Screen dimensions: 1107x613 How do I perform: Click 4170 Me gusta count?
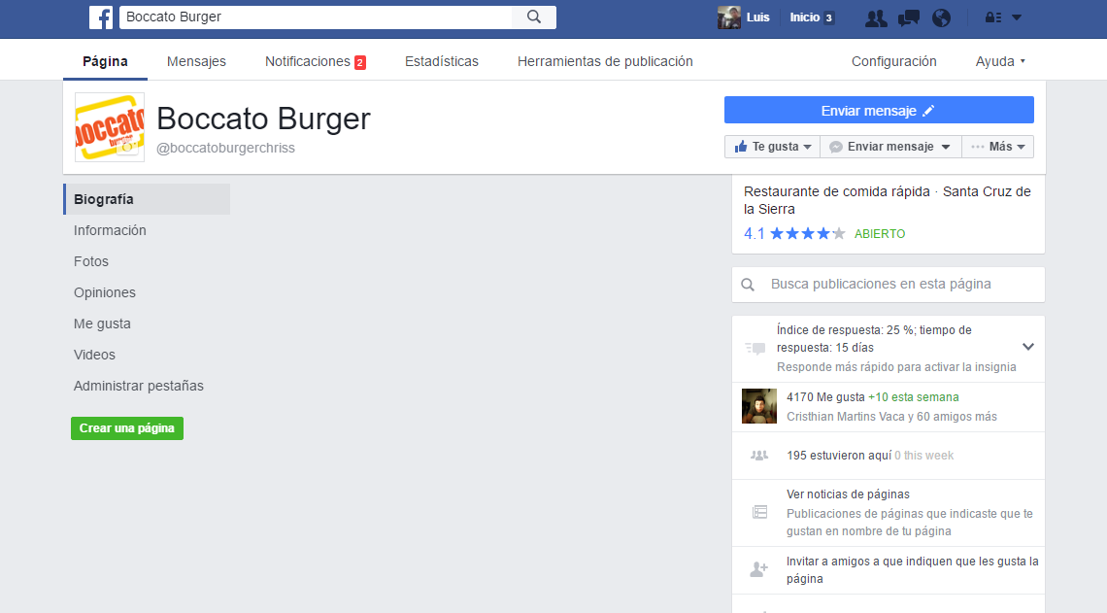[825, 397]
